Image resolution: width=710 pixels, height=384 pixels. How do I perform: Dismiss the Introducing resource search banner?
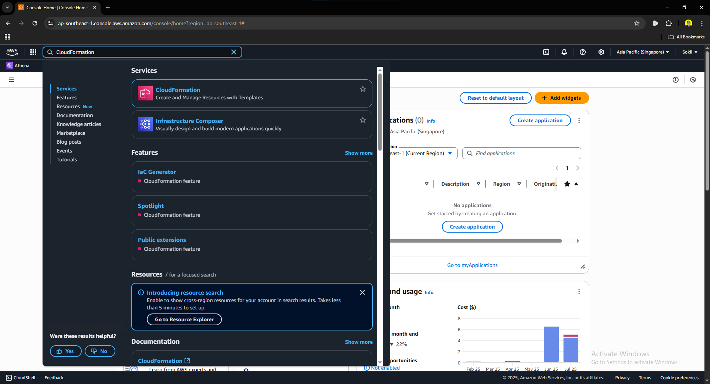coord(362,292)
